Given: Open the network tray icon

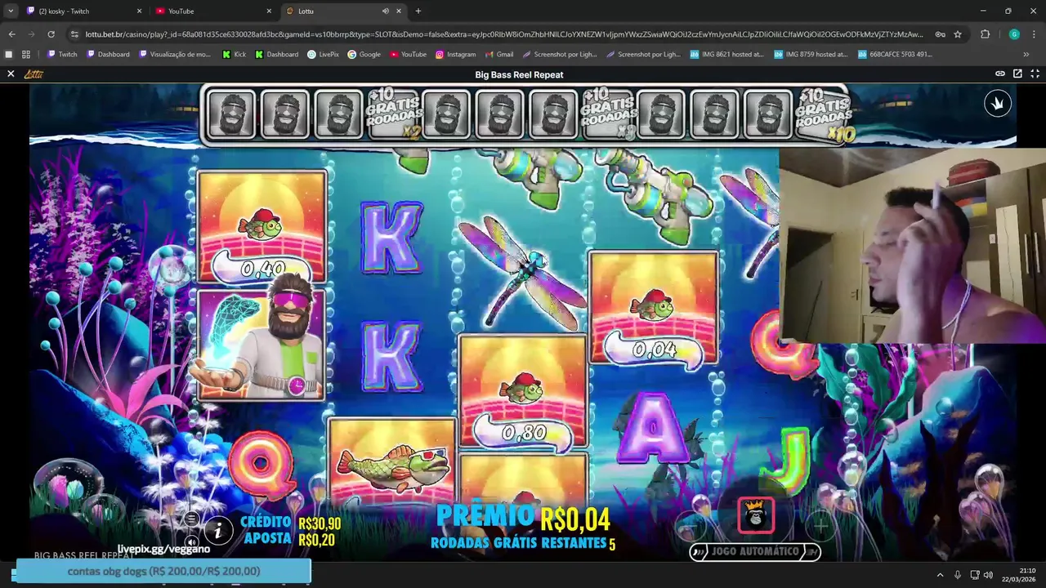Looking at the screenshot, I should [x=975, y=575].
